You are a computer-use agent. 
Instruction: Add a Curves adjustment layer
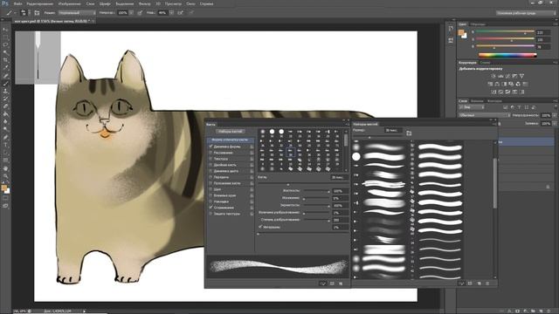coord(507,76)
